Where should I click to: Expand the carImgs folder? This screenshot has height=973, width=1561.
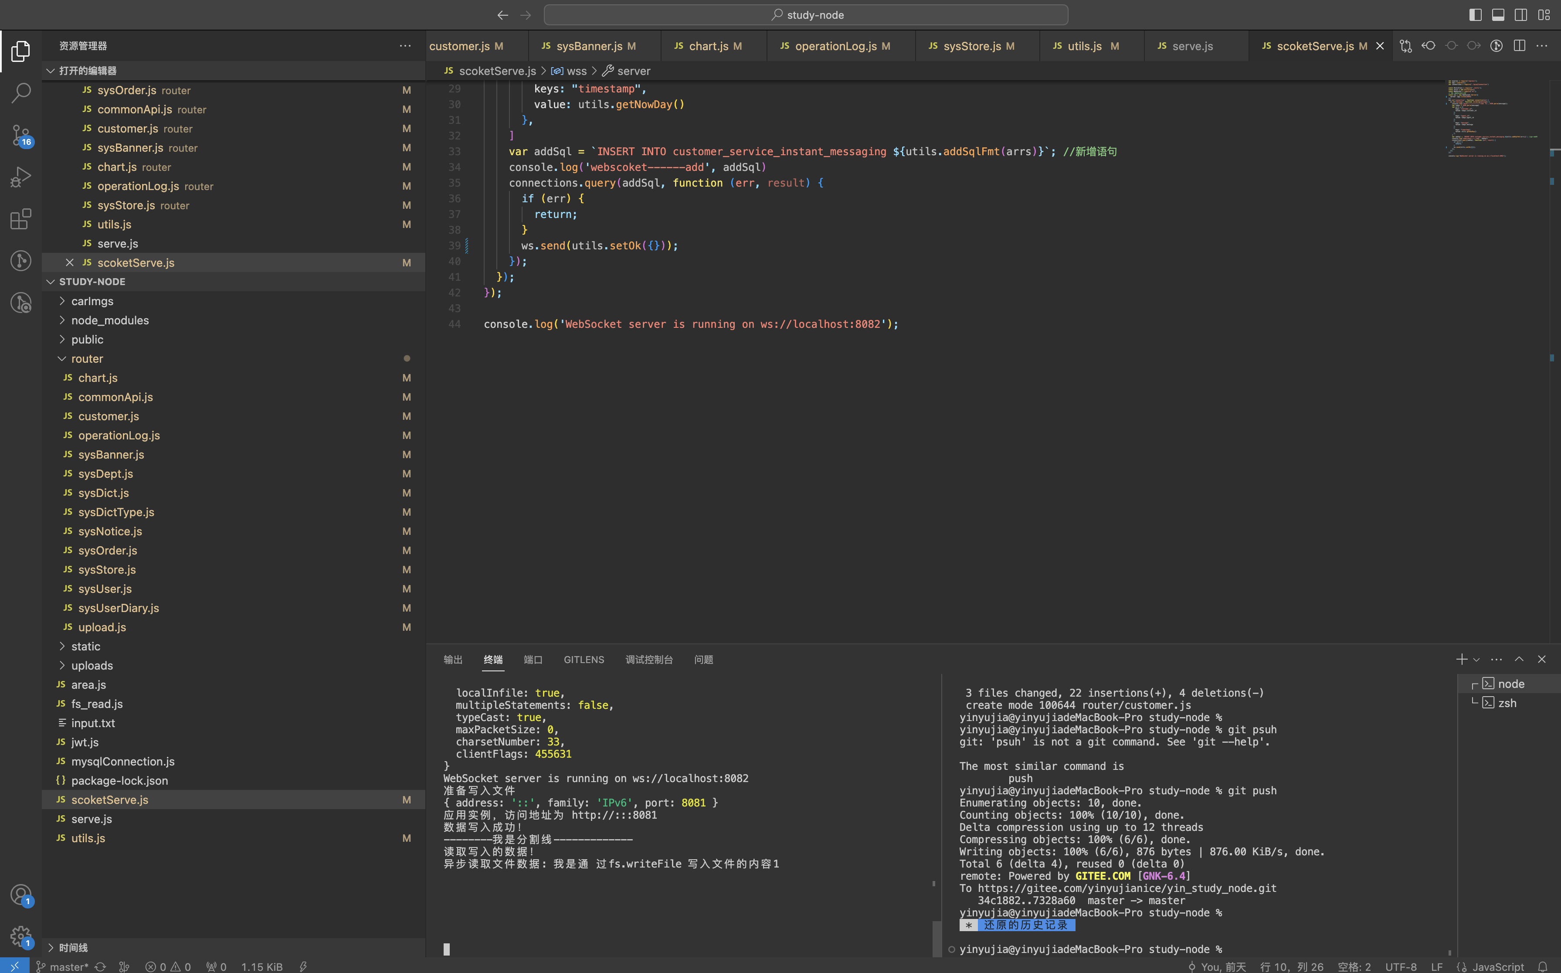point(234,301)
